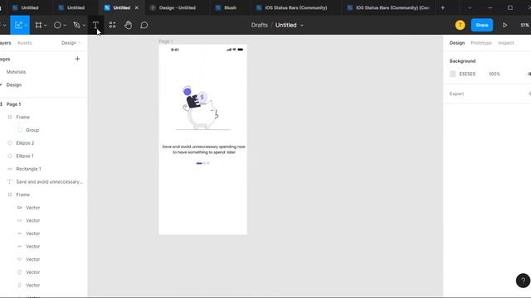
Task: Present the prototype with play icon
Action: point(504,25)
